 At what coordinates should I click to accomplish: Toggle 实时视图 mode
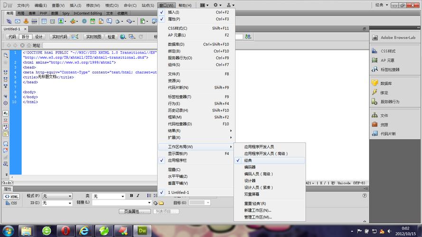click(94, 37)
